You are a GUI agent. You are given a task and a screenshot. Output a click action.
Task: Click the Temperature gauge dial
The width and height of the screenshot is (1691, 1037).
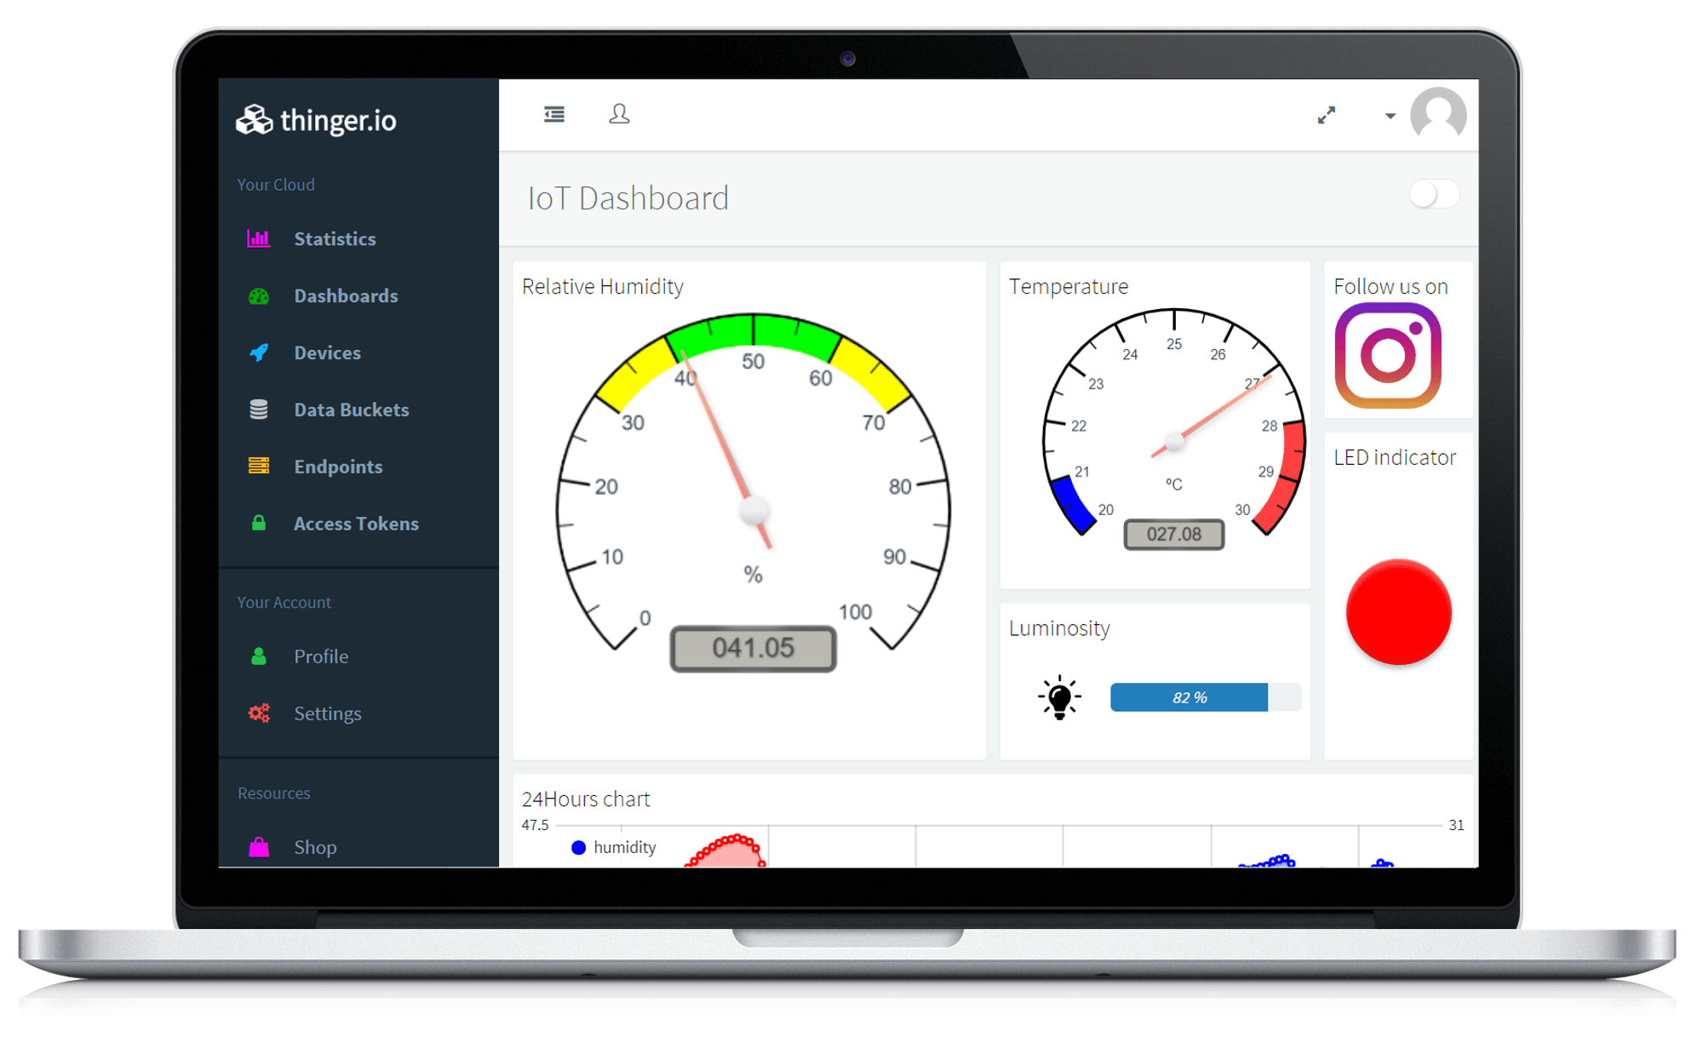(1173, 430)
